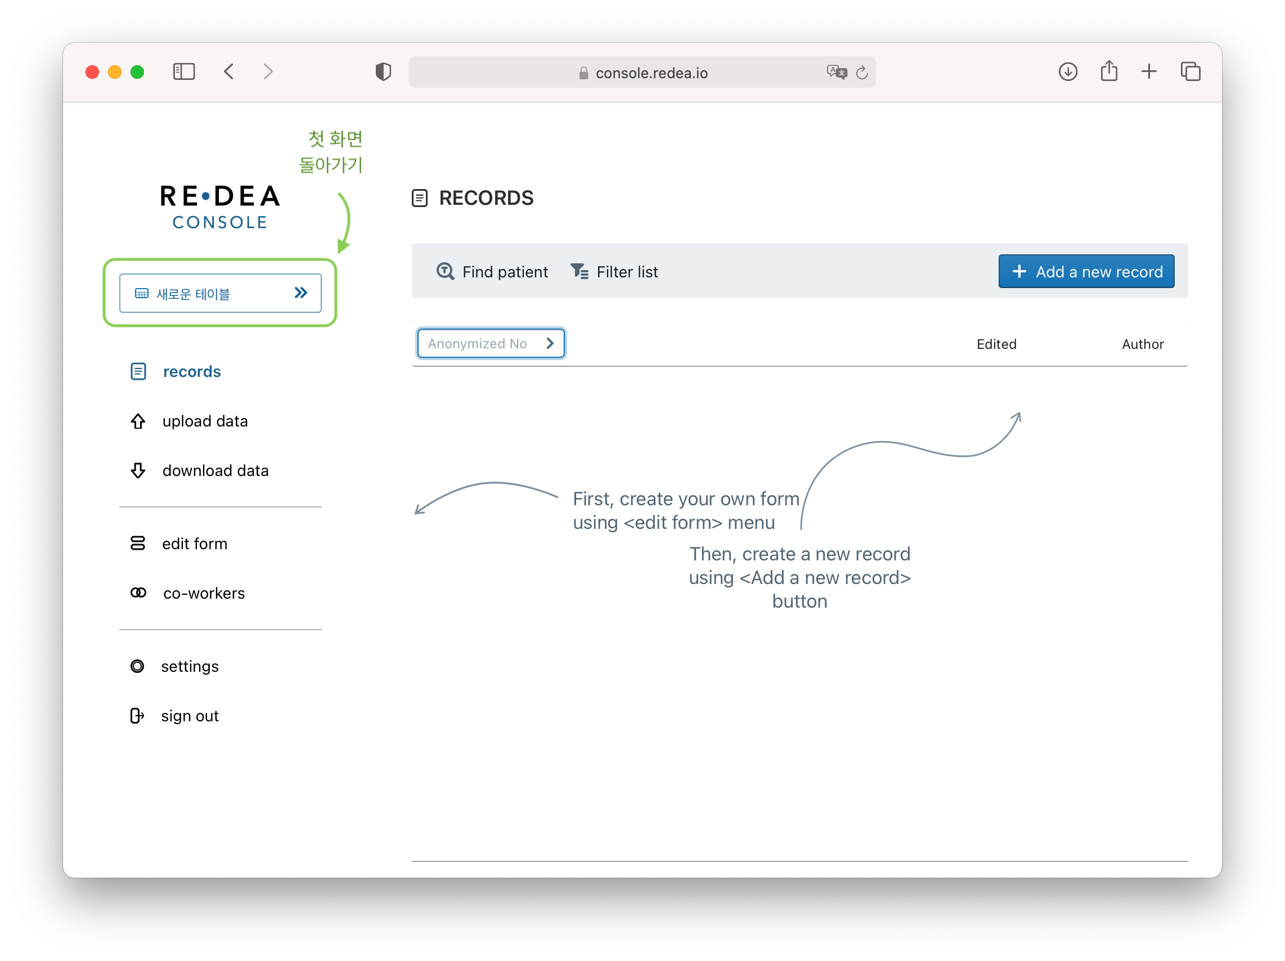Click the RE·DEA CONSOLE logo
The width and height of the screenshot is (1285, 961).
click(219, 208)
